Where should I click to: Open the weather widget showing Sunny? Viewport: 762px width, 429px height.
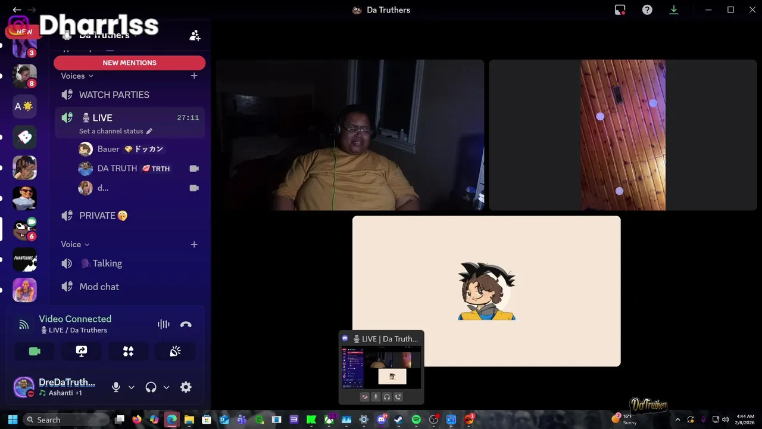pos(625,419)
